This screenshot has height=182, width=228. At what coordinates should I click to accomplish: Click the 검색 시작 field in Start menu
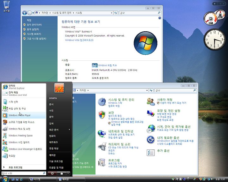click(24, 173)
